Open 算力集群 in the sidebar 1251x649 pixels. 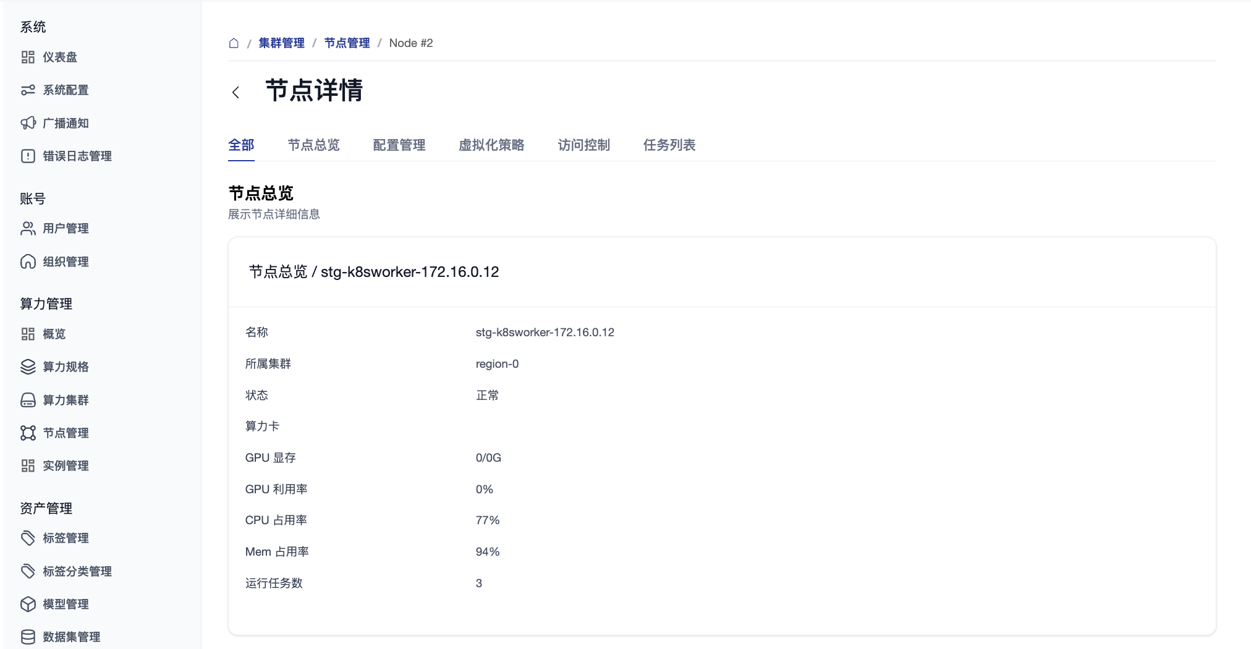click(66, 400)
